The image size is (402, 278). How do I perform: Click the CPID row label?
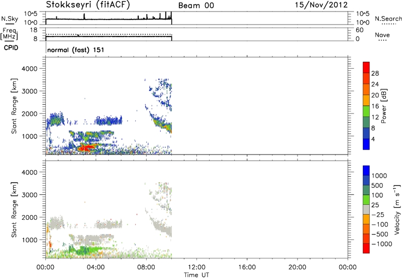tap(11, 48)
